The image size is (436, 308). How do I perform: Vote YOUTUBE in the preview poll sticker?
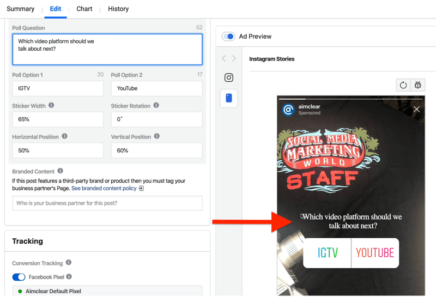pos(375,253)
